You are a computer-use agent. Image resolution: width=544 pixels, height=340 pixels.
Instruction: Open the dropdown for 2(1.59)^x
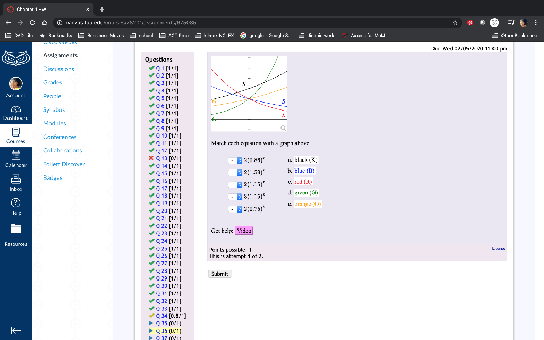[x=235, y=173]
